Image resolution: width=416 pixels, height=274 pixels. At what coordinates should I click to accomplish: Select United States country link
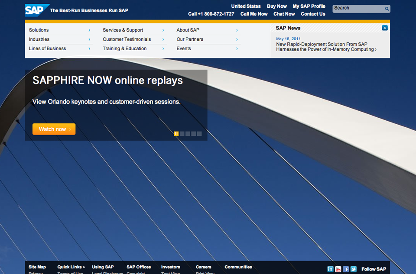pyautogui.click(x=246, y=6)
